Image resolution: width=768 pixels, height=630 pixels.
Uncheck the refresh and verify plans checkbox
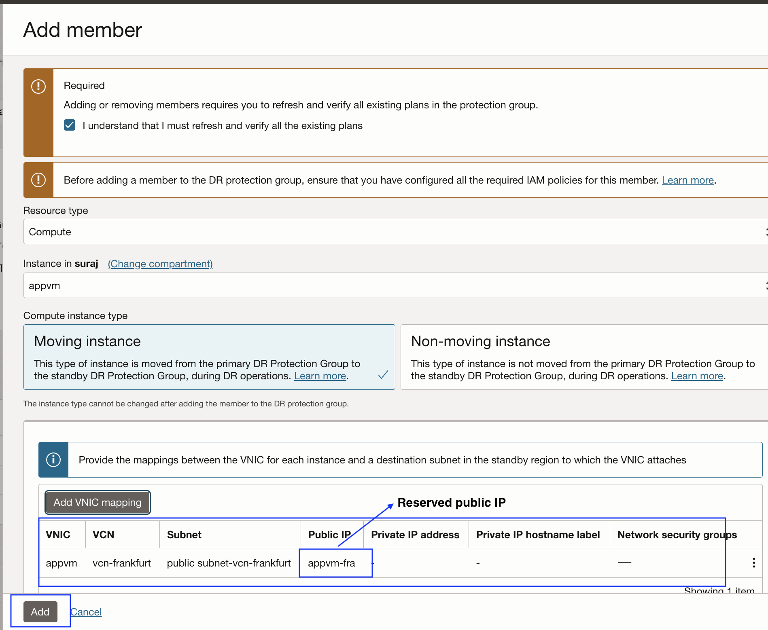pyautogui.click(x=70, y=125)
